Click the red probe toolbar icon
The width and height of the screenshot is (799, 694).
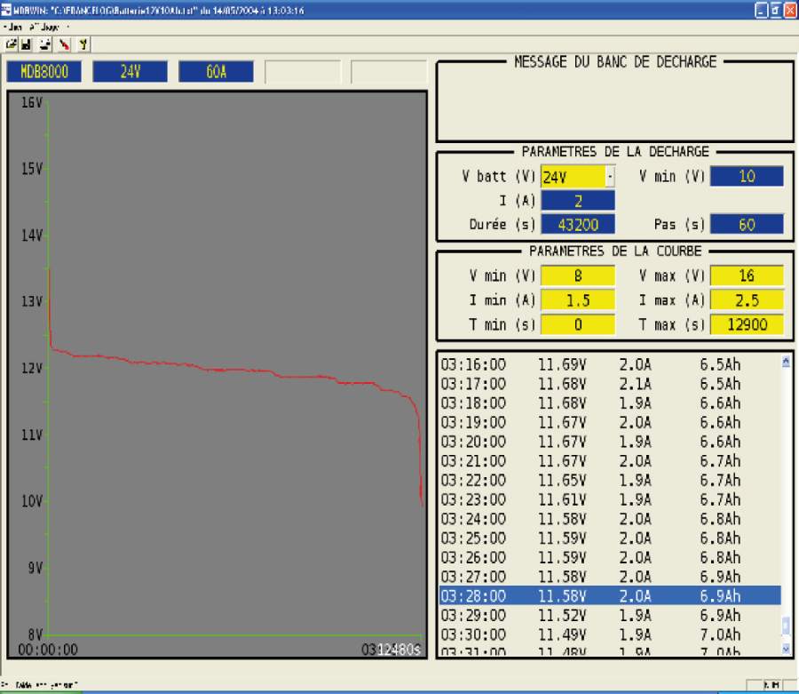pos(64,44)
